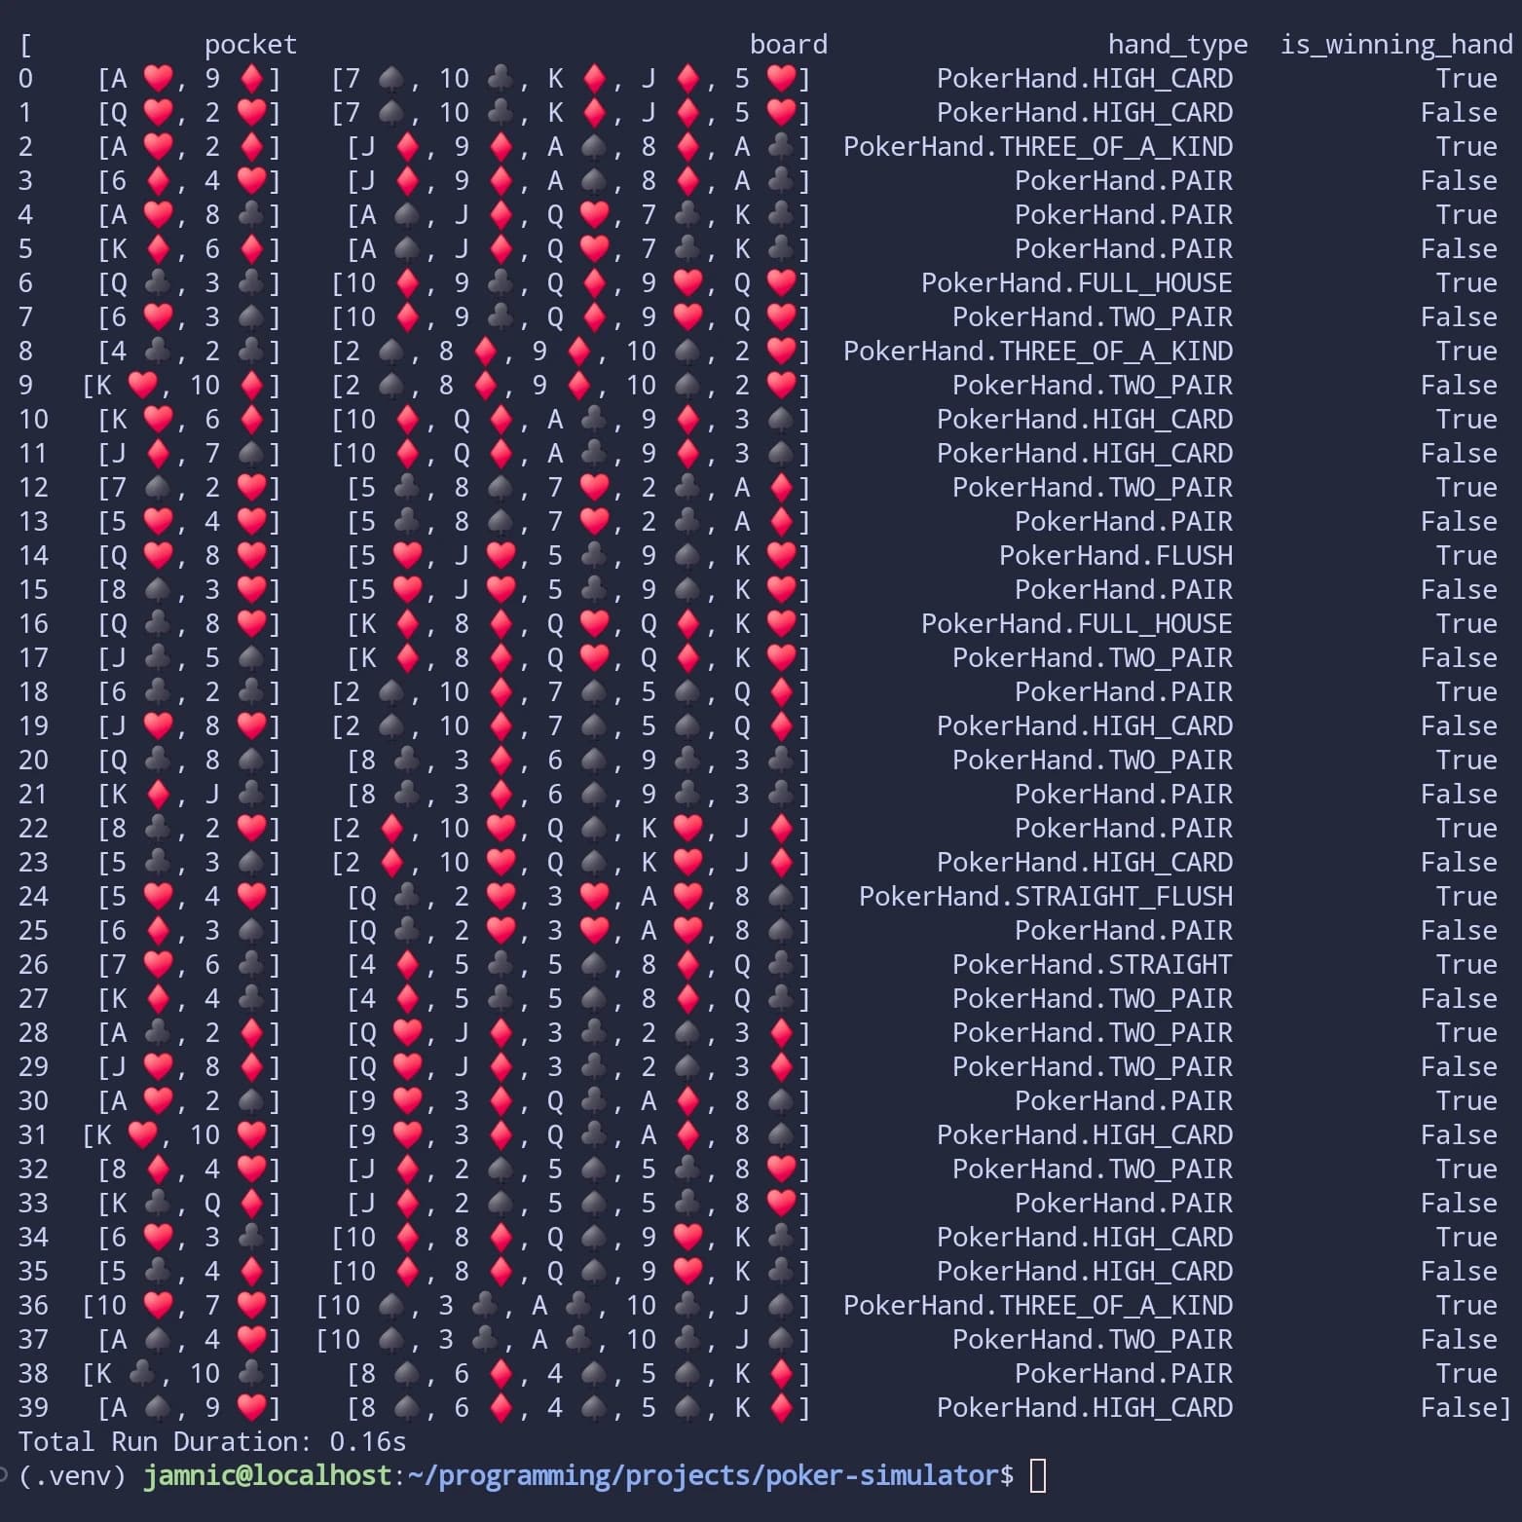Screen dimensions: 1522x1522
Task: Click 'PokerHand.HIGH_CARD' in row 11
Action: [1085, 454]
